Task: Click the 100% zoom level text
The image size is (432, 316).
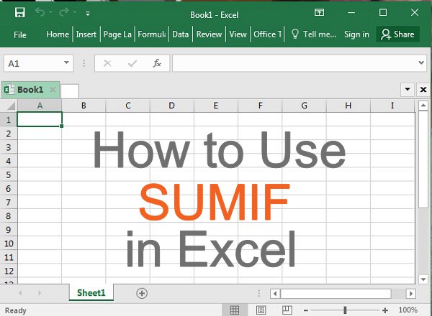Action: pyautogui.click(x=408, y=310)
